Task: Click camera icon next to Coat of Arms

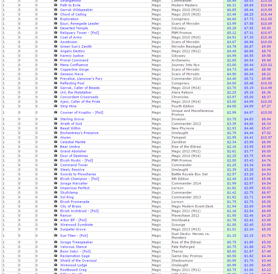Action: pos(56,37)
